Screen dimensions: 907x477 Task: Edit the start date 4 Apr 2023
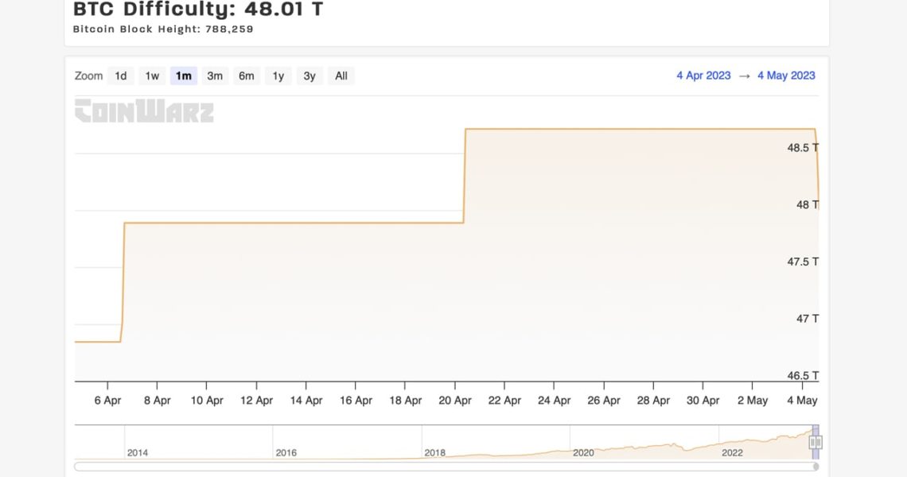point(703,76)
